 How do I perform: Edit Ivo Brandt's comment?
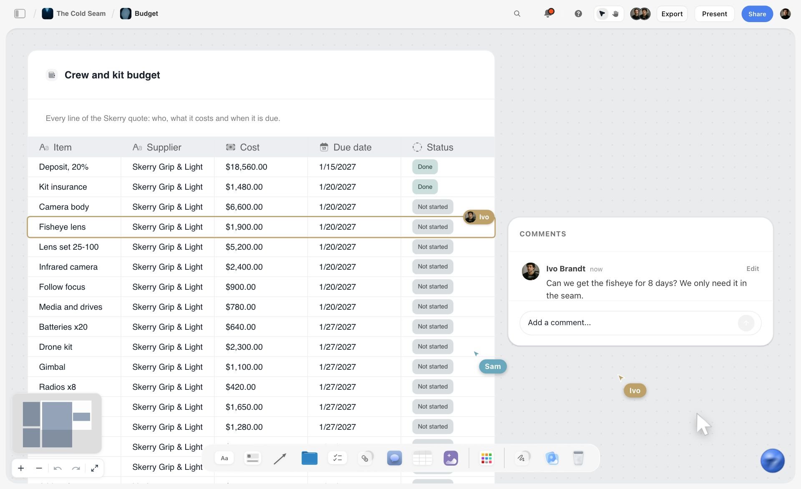pyautogui.click(x=752, y=269)
